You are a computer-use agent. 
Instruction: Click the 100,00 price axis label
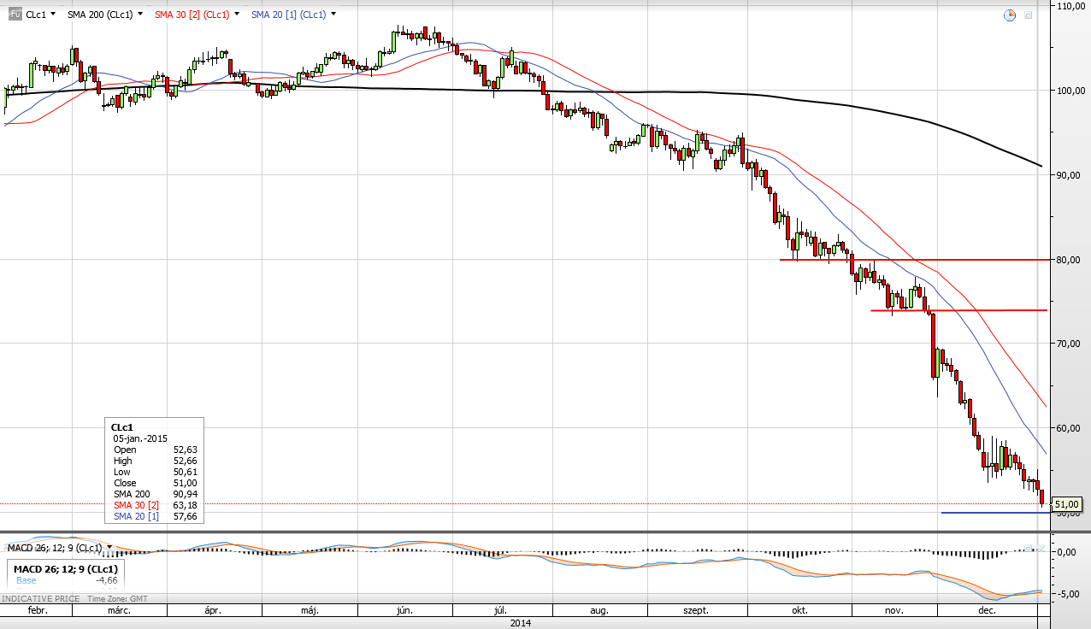1070,91
